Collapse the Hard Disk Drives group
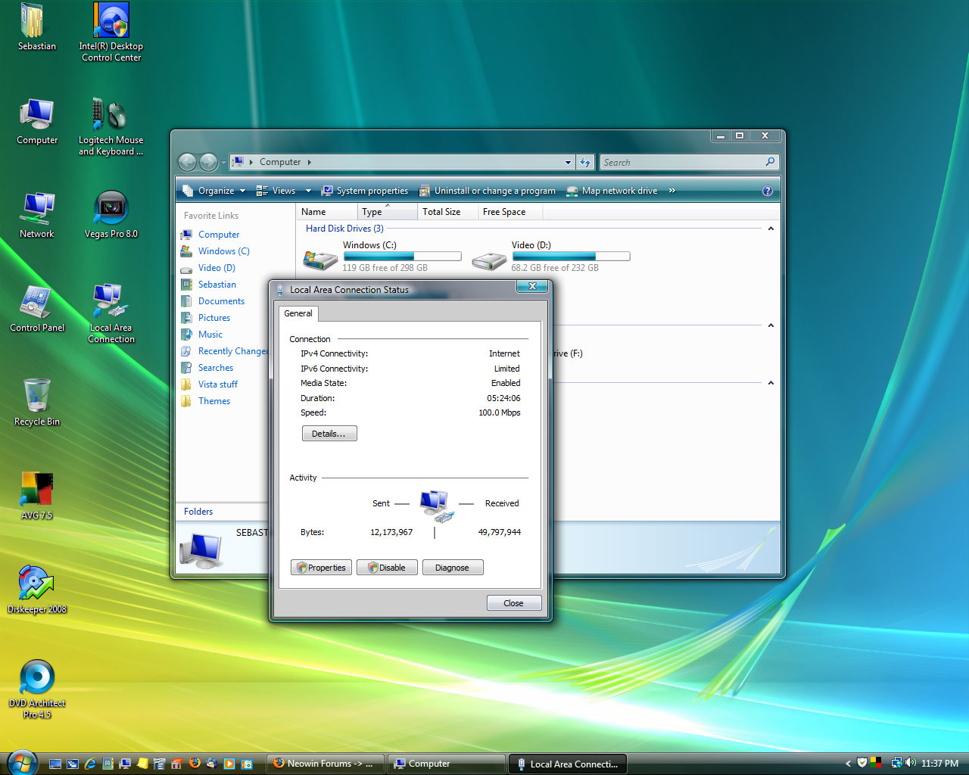 point(771,229)
